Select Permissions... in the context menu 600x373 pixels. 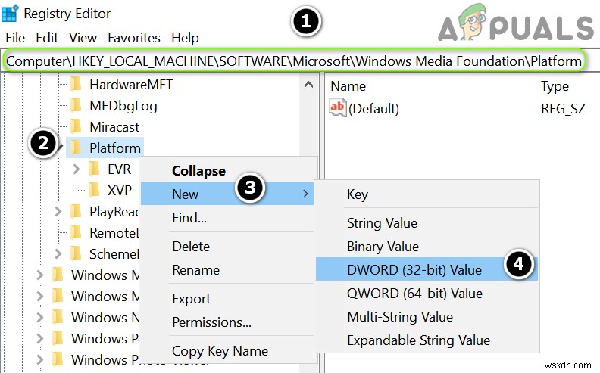[x=211, y=322]
